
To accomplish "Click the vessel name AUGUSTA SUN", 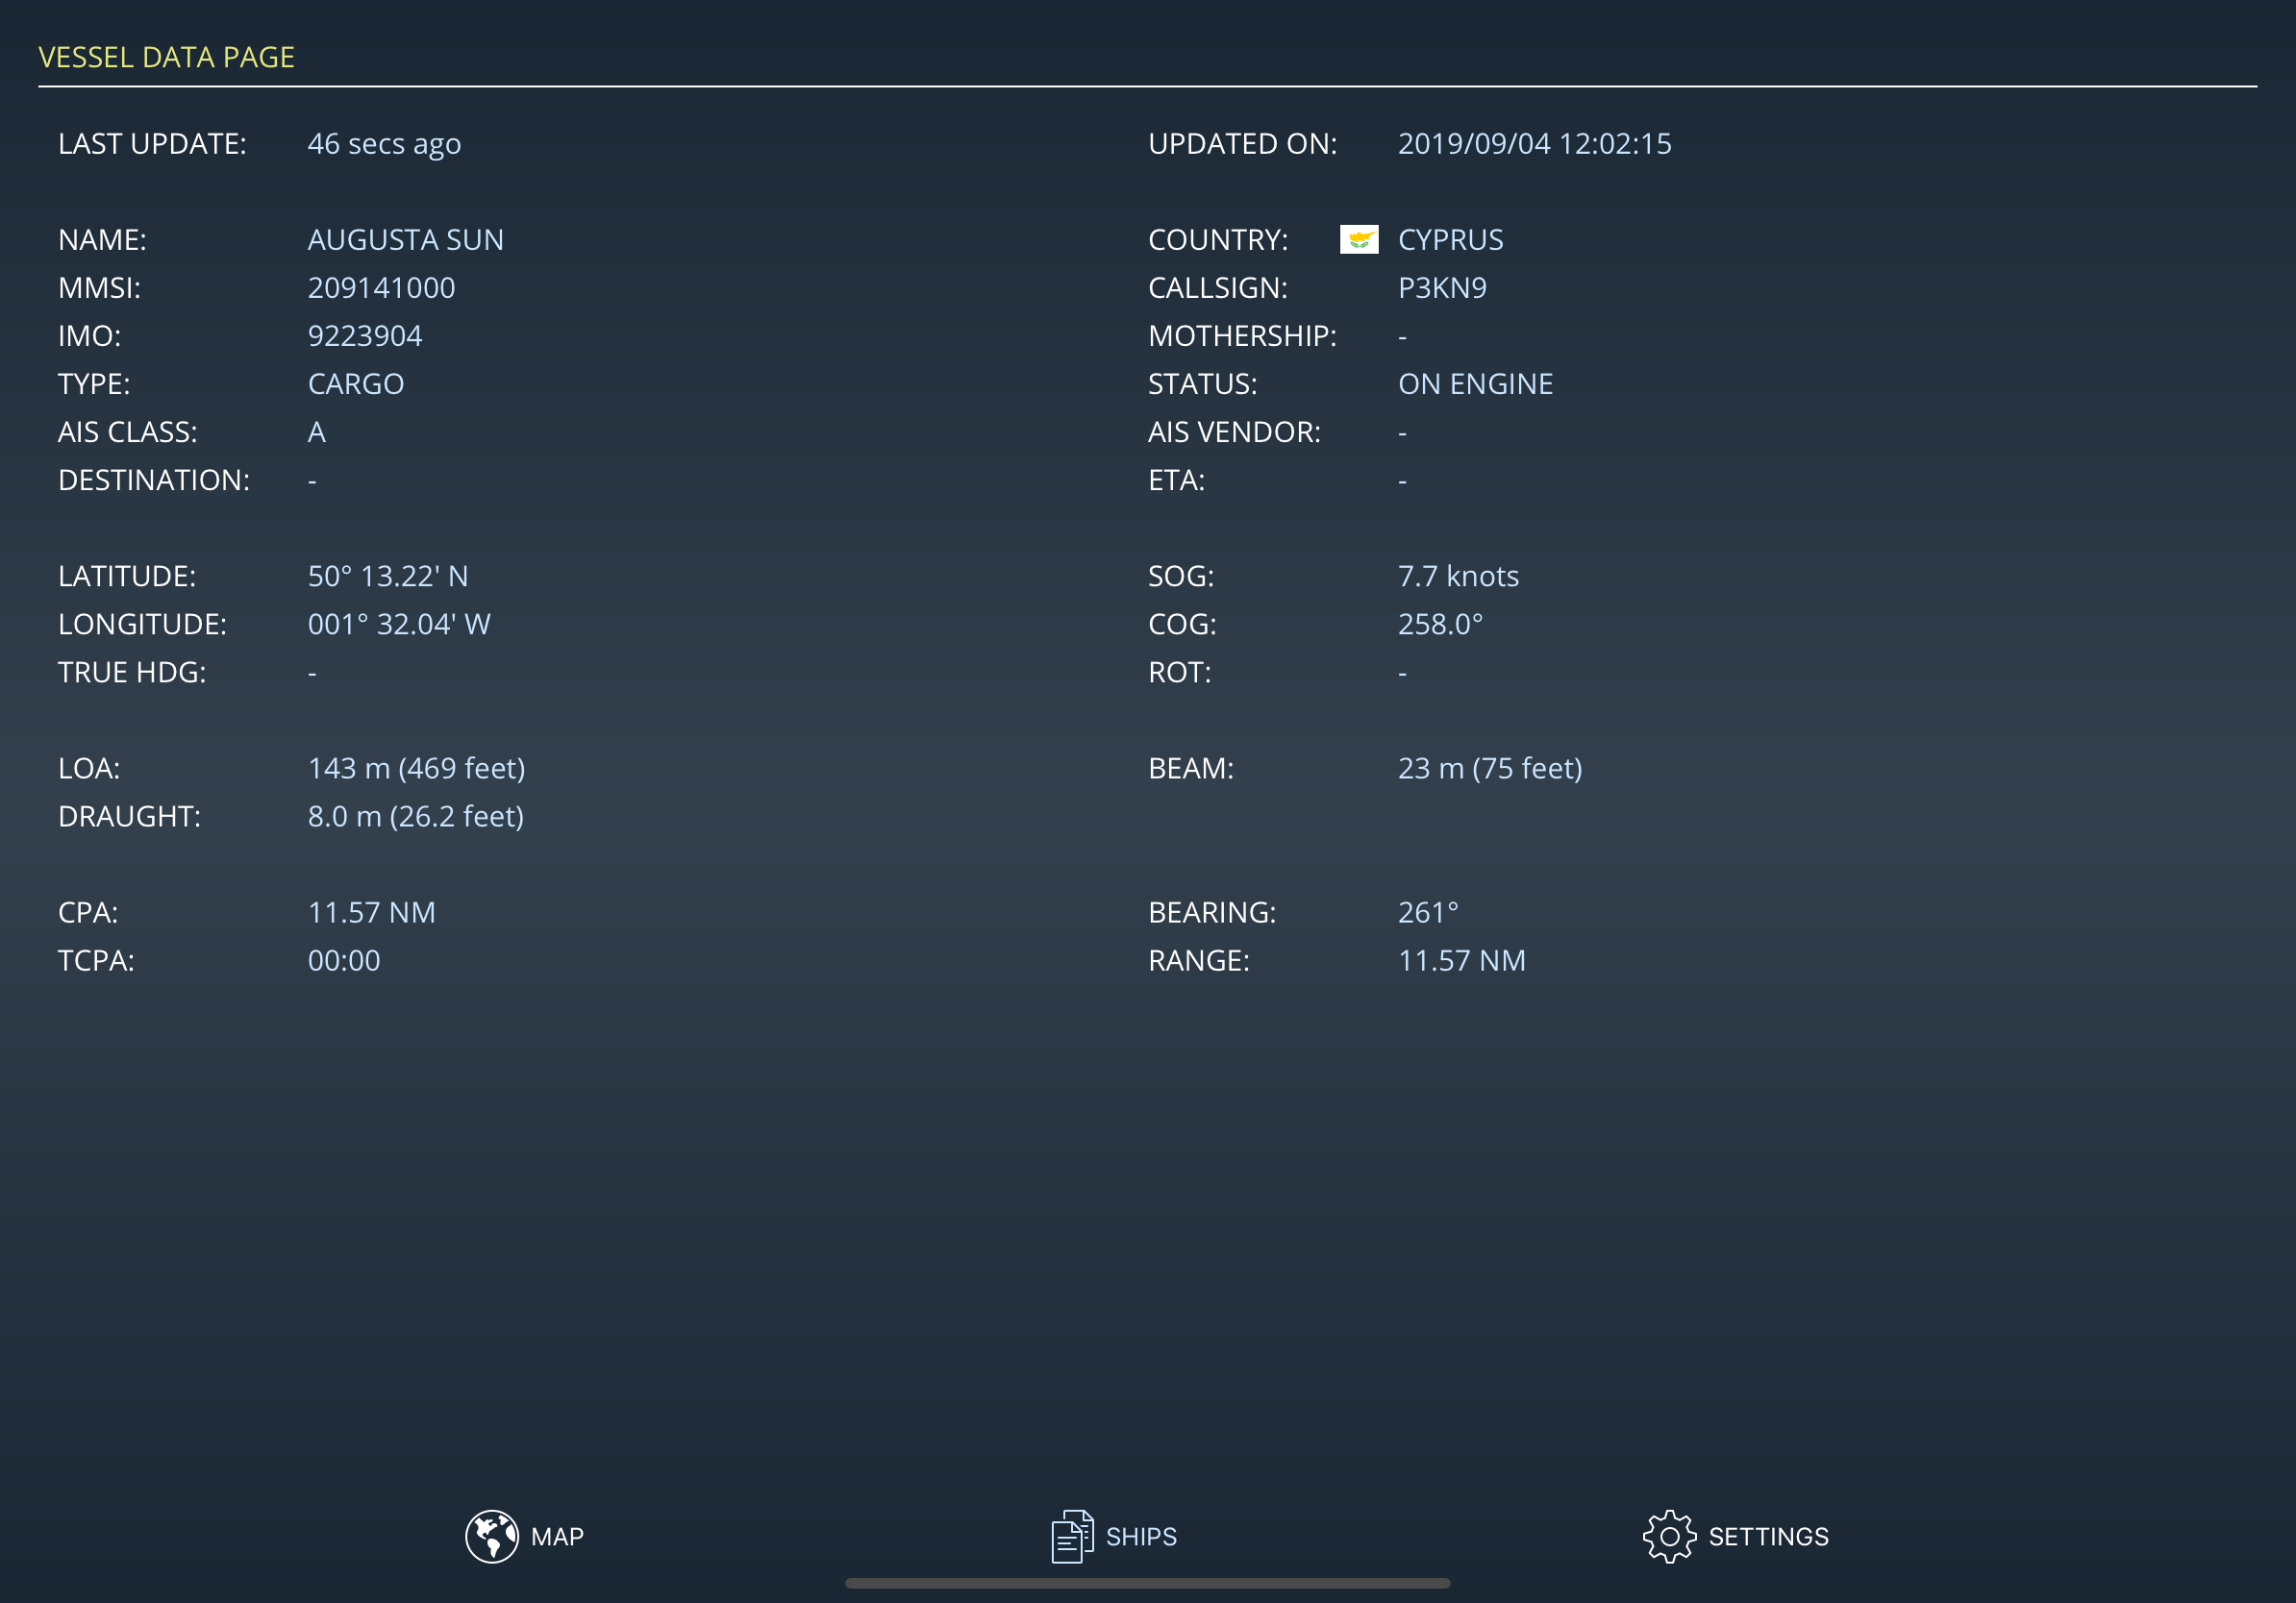I will pos(405,240).
